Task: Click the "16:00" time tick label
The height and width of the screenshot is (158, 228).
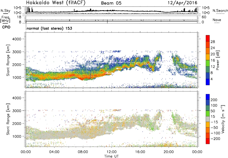Action: pyautogui.click(x=140, y=152)
